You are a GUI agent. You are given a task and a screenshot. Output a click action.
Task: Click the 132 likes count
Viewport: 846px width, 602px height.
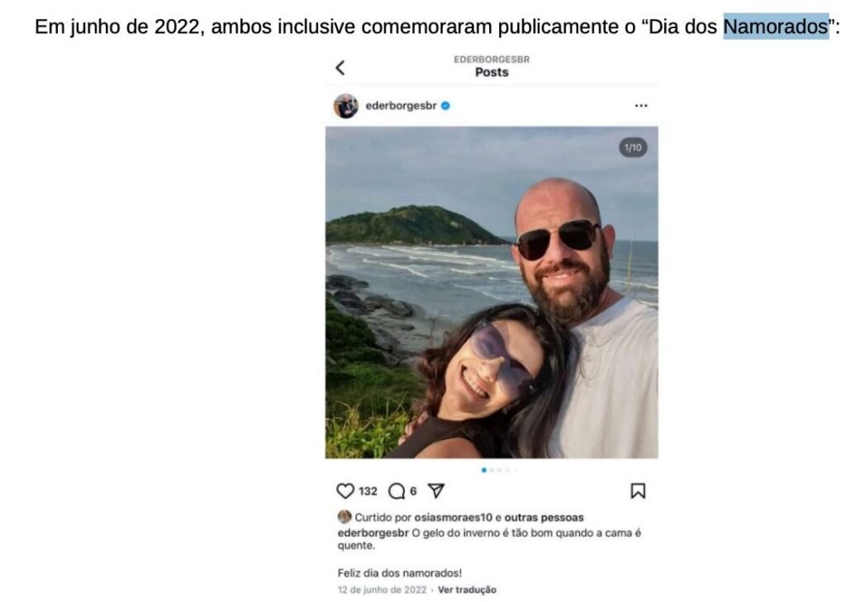(x=368, y=491)
